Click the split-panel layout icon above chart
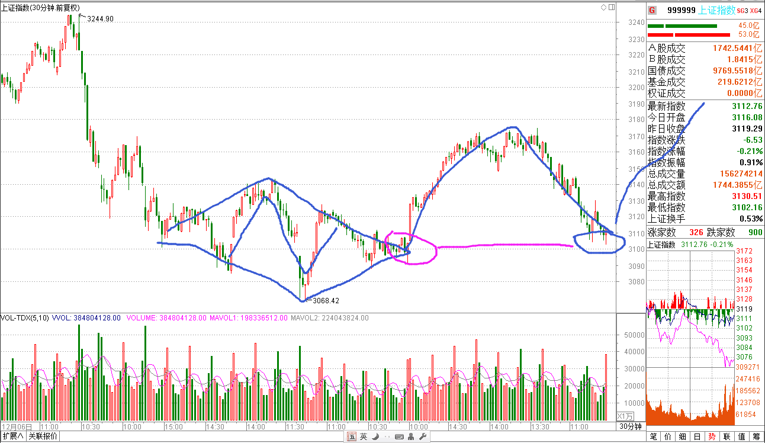Image resolution: width=765 pixels, height=443 pixels. point(612,7)
